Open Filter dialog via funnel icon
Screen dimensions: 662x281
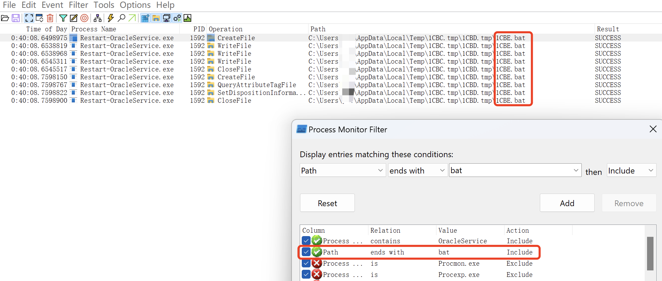63,18
